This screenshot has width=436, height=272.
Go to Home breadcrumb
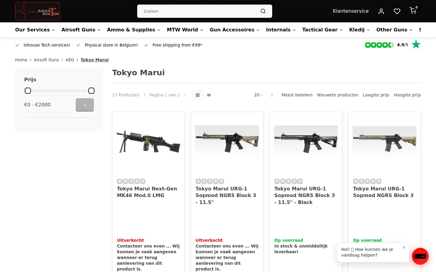point(21,60)
